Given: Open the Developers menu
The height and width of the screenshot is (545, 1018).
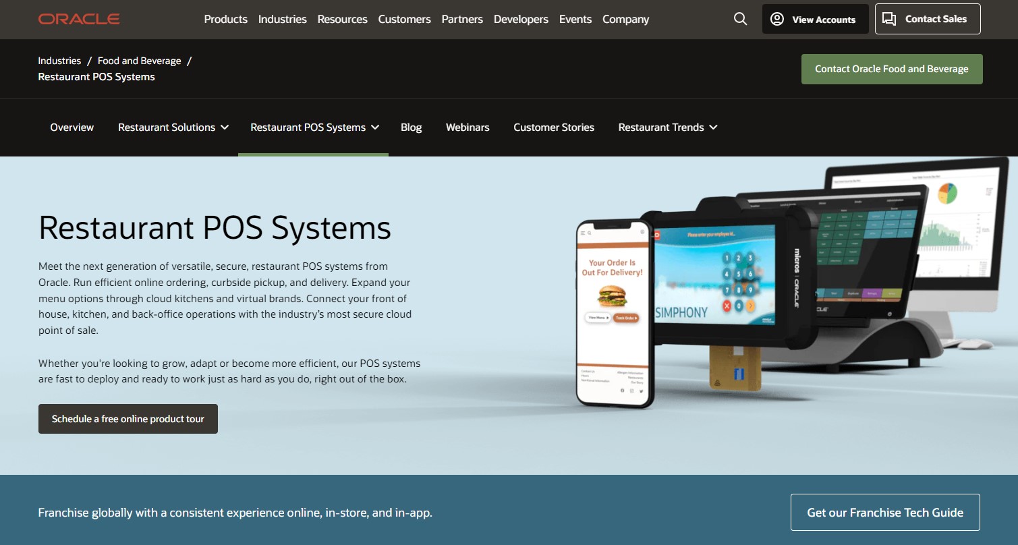Looking at the screenshot, I should (x=521, y=19).
